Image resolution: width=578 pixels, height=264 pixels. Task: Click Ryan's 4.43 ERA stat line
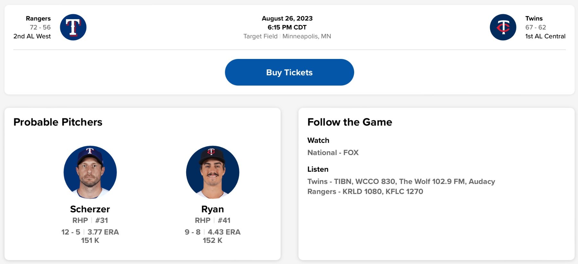(x=224, y=232)
